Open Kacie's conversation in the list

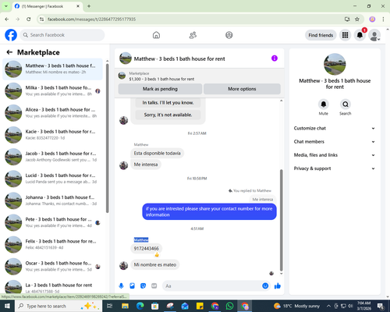pyautogui.click(x=52, y=135)
